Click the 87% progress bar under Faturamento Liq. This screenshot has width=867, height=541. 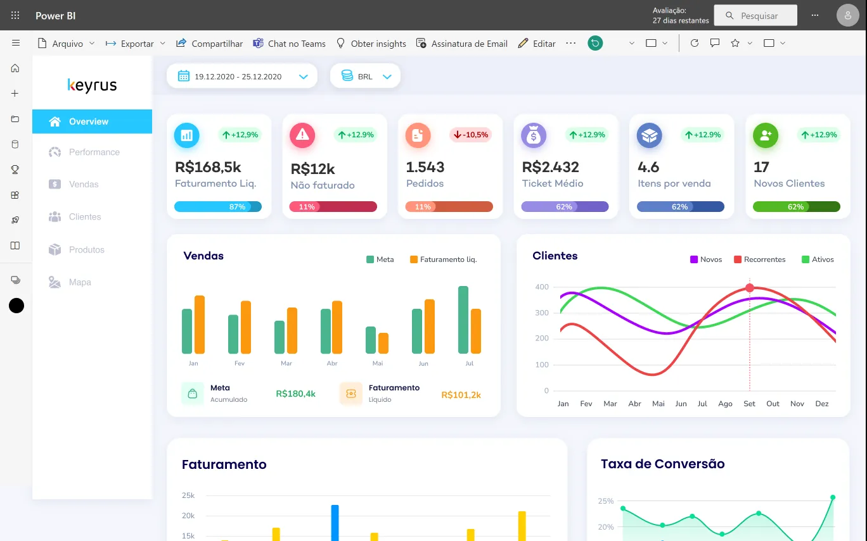click(x=218, y=207)
